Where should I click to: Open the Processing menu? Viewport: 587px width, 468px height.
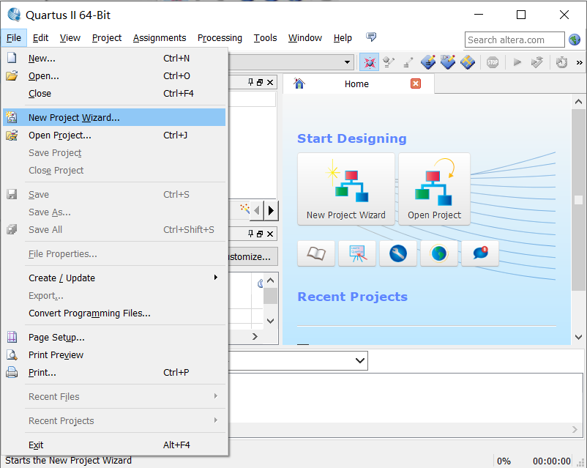220,38
